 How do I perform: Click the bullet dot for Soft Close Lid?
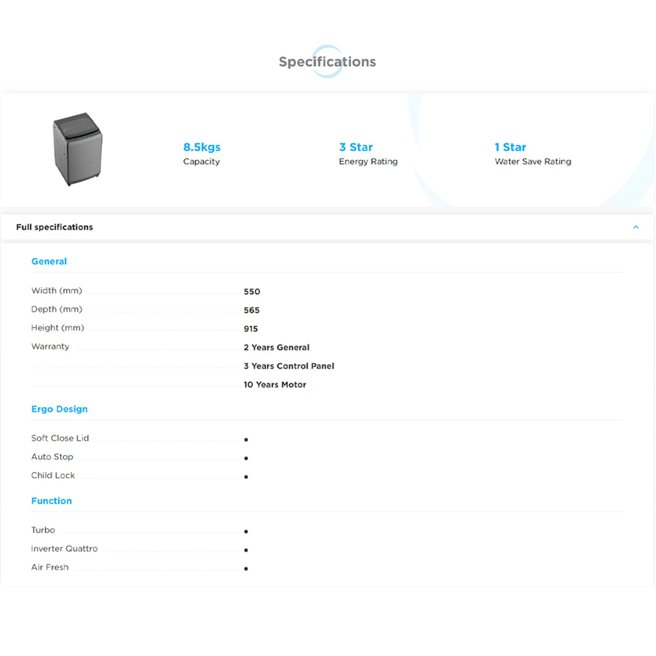tap(246, 440)
